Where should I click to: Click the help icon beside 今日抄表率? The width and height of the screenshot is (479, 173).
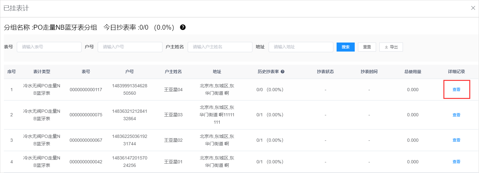click(183, 27)
